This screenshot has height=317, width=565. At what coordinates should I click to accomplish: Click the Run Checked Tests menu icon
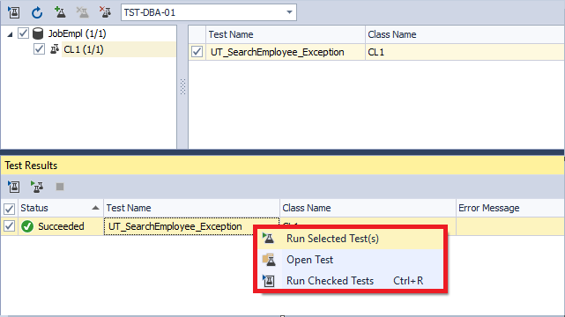(269, 281)
